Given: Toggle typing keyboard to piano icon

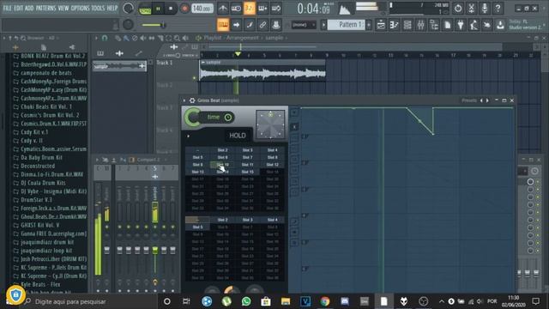Looking at the screenshot, I should 223,25.
